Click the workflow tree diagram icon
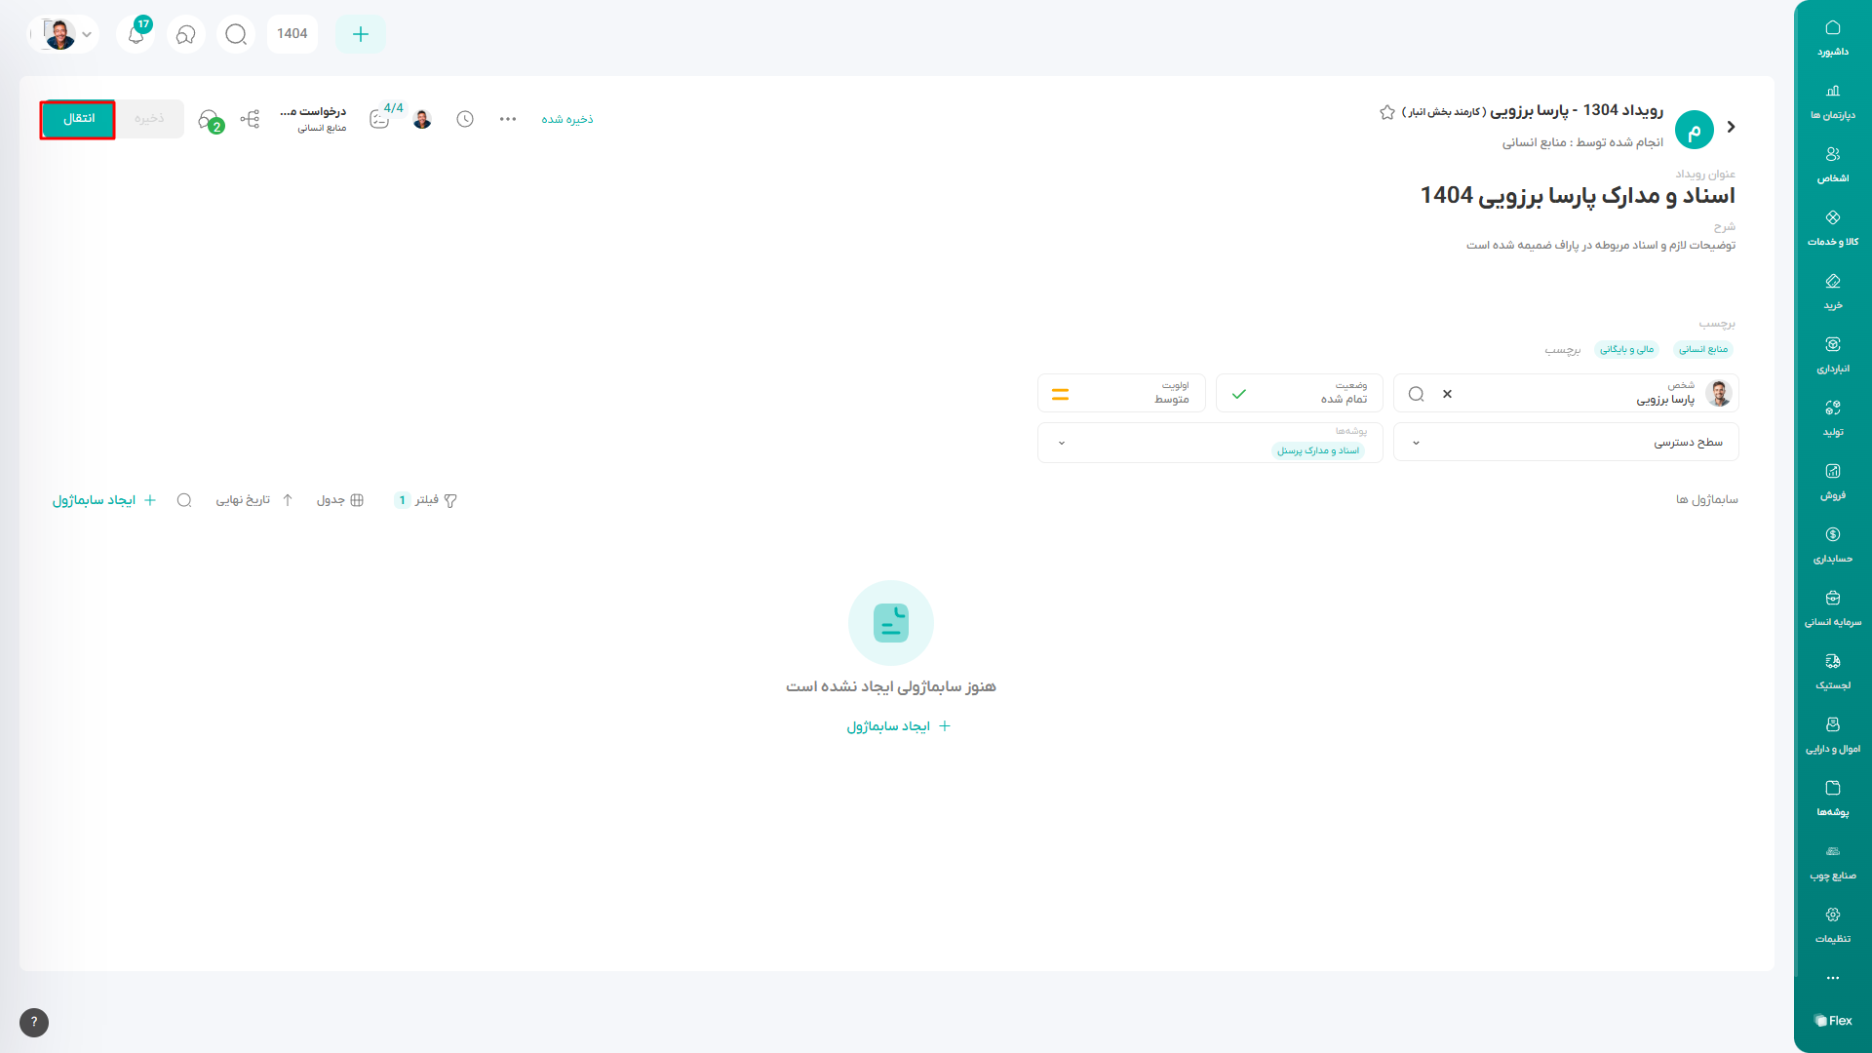The height and width of the screenshot is (1053, 1872). [250, 119]
